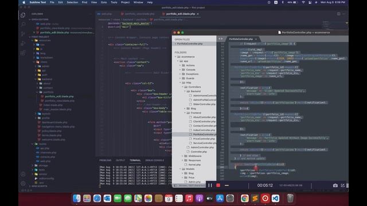Open the App Store from the Dock
The height and width of the screenshot is (206, 367).
pos(220,199)
